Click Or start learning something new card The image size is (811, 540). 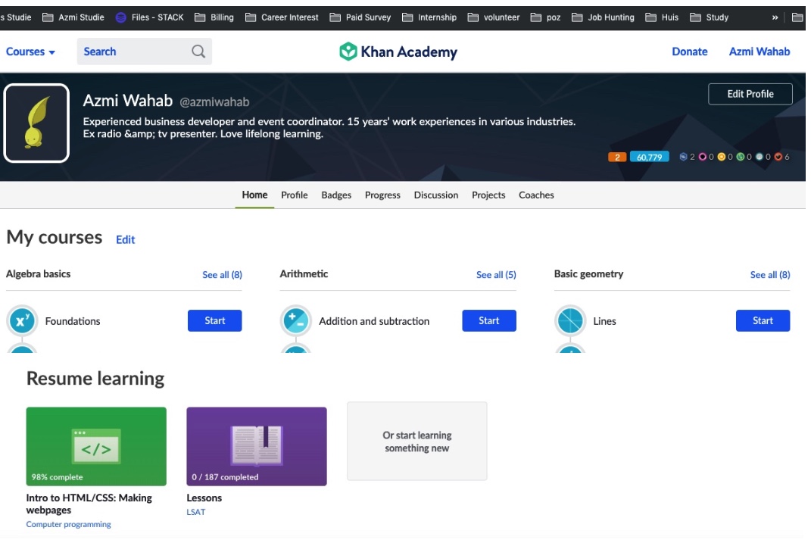click(x=417, y=442)
